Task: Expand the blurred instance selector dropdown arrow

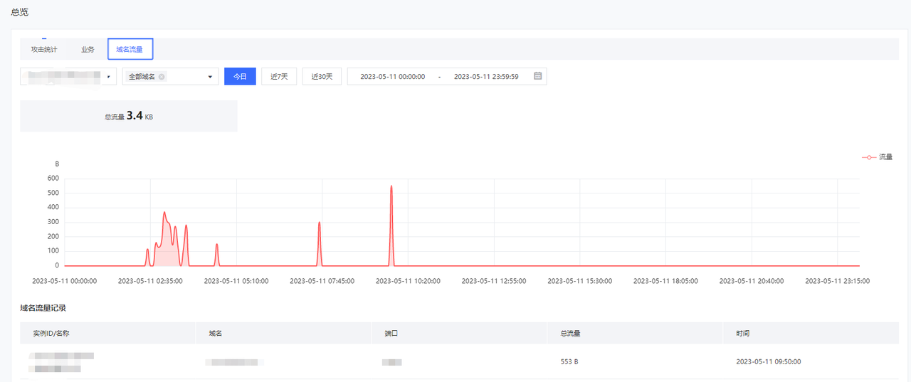Action: (x=108, y=77)
